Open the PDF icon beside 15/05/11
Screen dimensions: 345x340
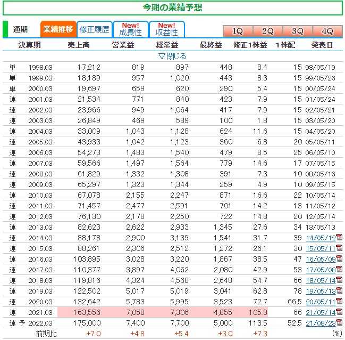click(x=339, y=249)
